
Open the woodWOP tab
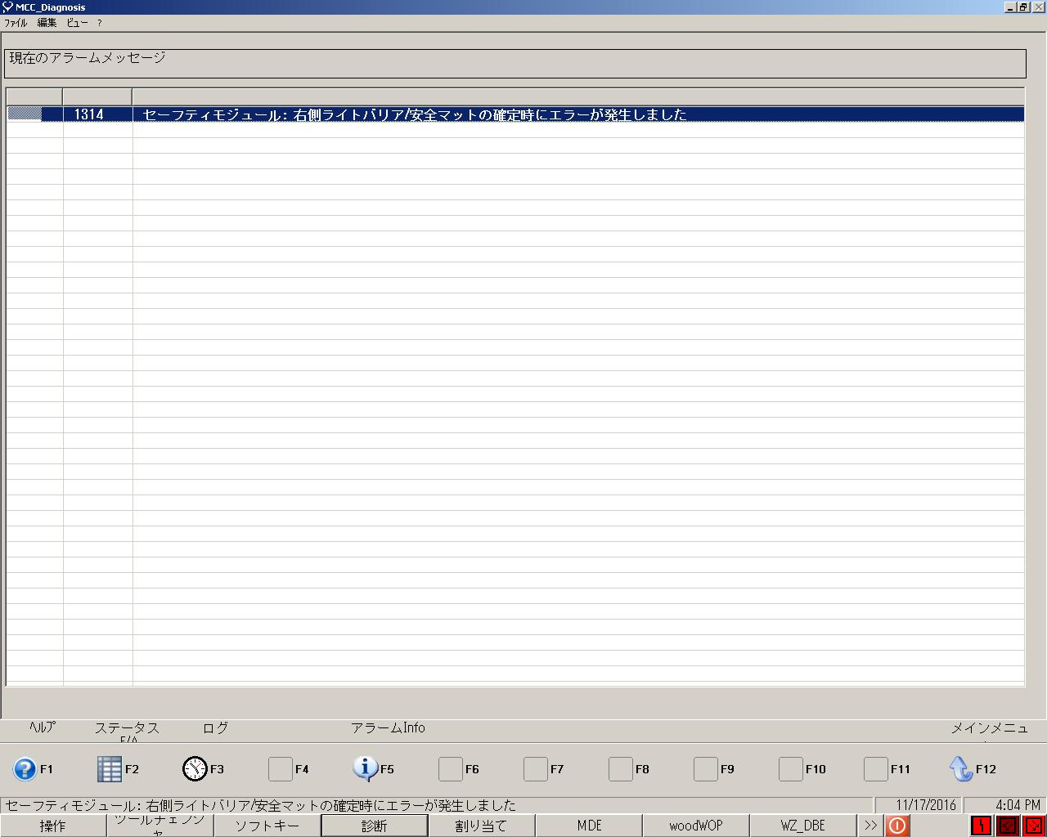coord(696,826)
